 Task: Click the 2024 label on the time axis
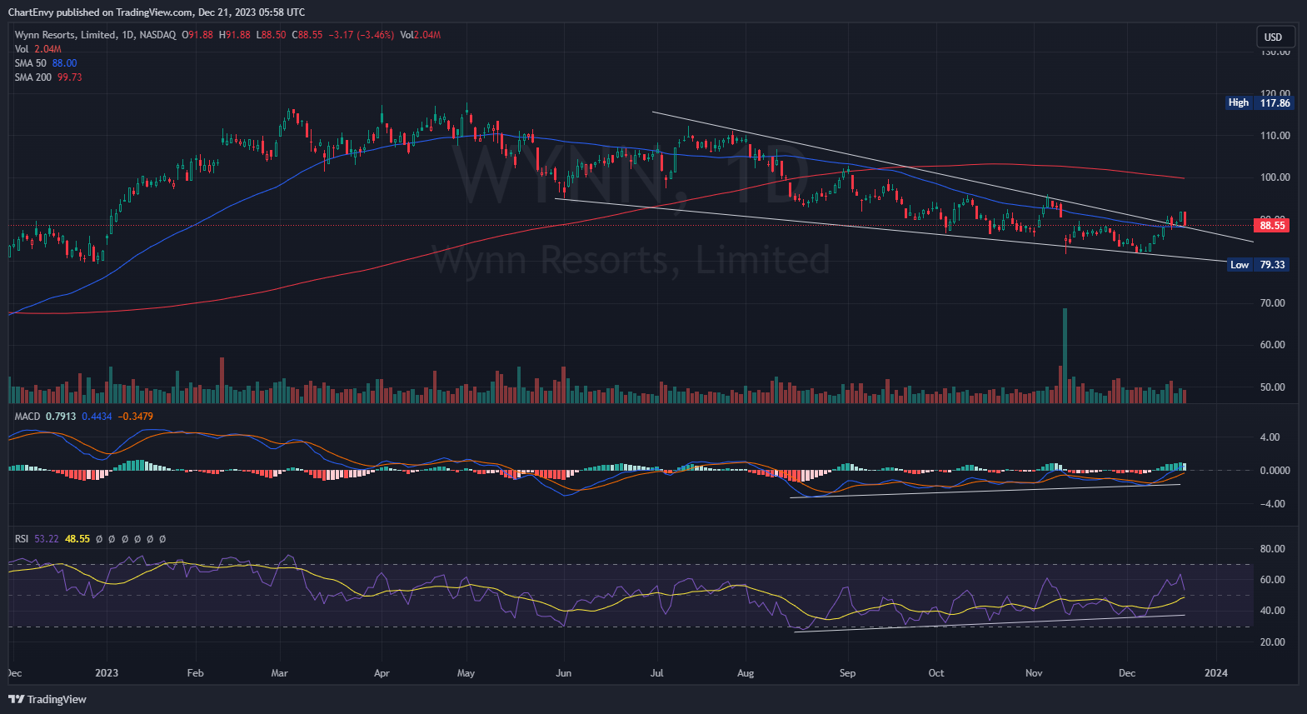(x=1216, y=673)
